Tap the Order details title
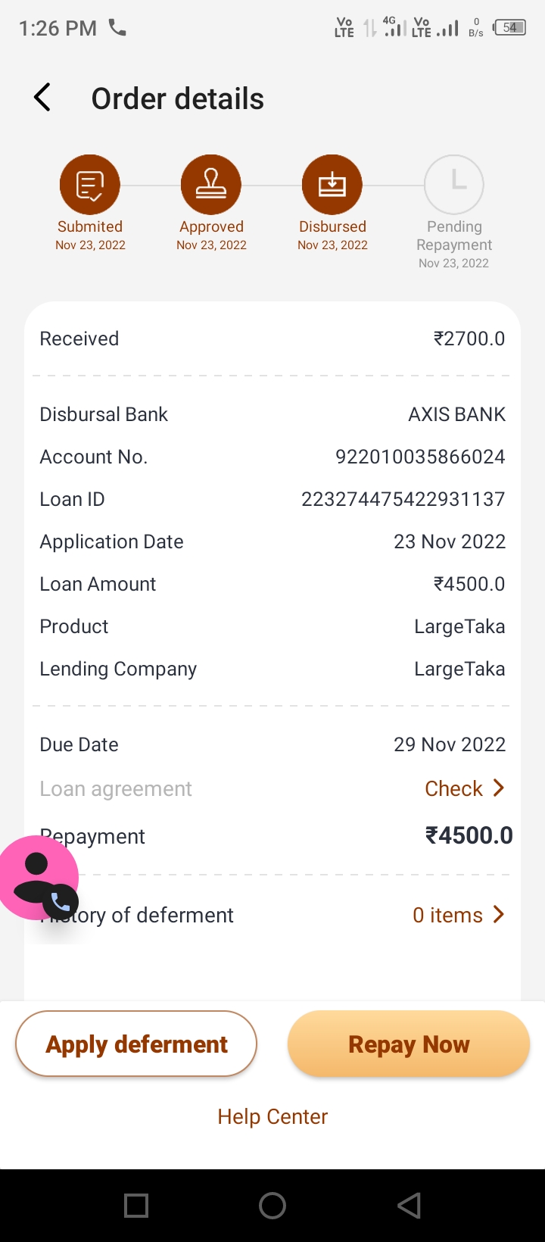The image size is (545, 1242). tap(178, 98)
